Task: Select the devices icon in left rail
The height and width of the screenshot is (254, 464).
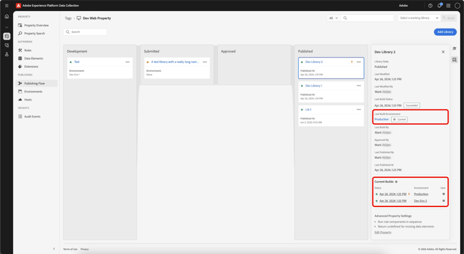Action: [7, 45]
